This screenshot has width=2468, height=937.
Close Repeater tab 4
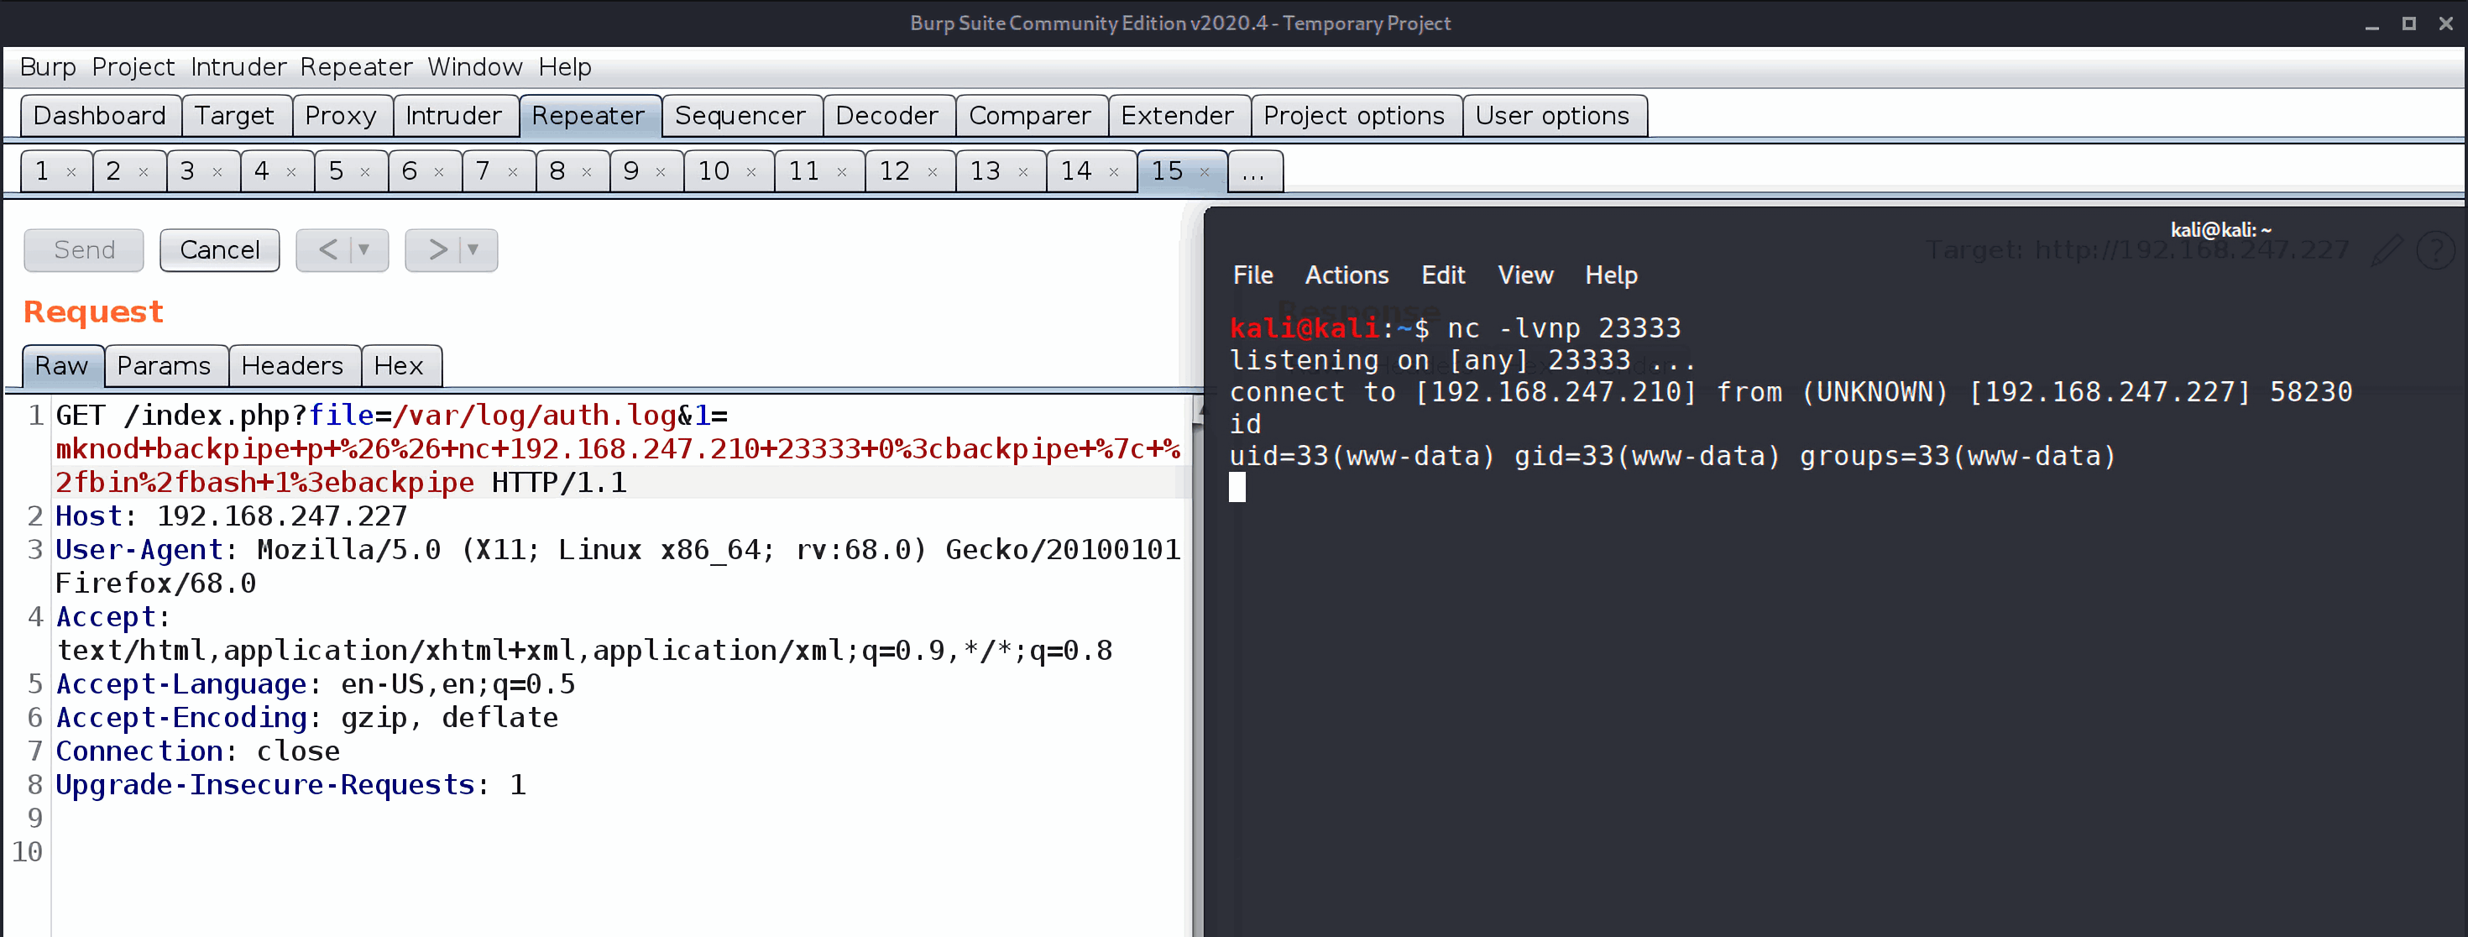click(291, 172)
